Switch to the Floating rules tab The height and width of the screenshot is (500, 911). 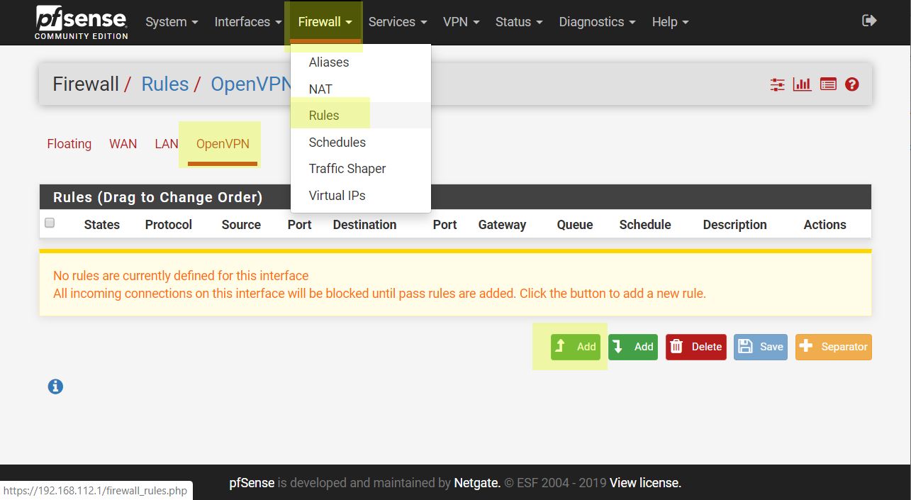pos(69,144)
